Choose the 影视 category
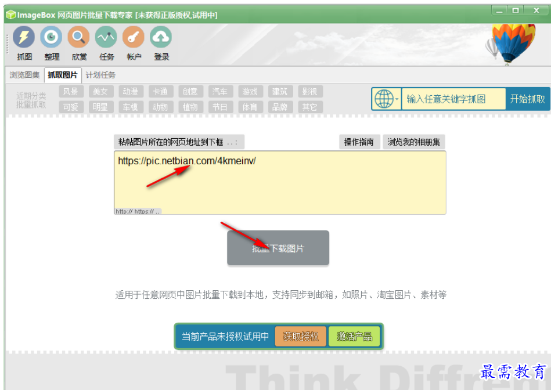Image resolution: width=551 pixels, height=390 pixels. click(x=310, y=91)
